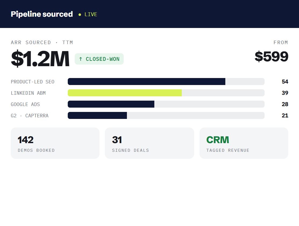This screenshot has width=299, height=226.
Task: Select the $1.2M headline value
Action: 40,59
